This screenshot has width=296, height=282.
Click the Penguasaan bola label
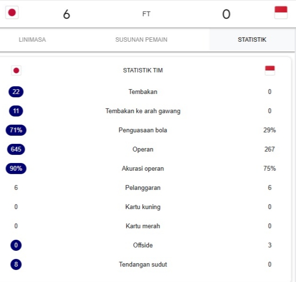143,130
